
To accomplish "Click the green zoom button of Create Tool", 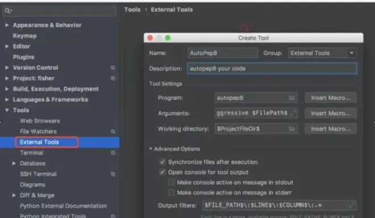I will pyautogui.click(x=168, y=38).
